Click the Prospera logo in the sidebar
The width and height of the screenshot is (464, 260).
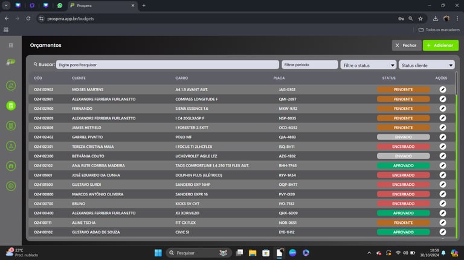click(x=11, y=62)
